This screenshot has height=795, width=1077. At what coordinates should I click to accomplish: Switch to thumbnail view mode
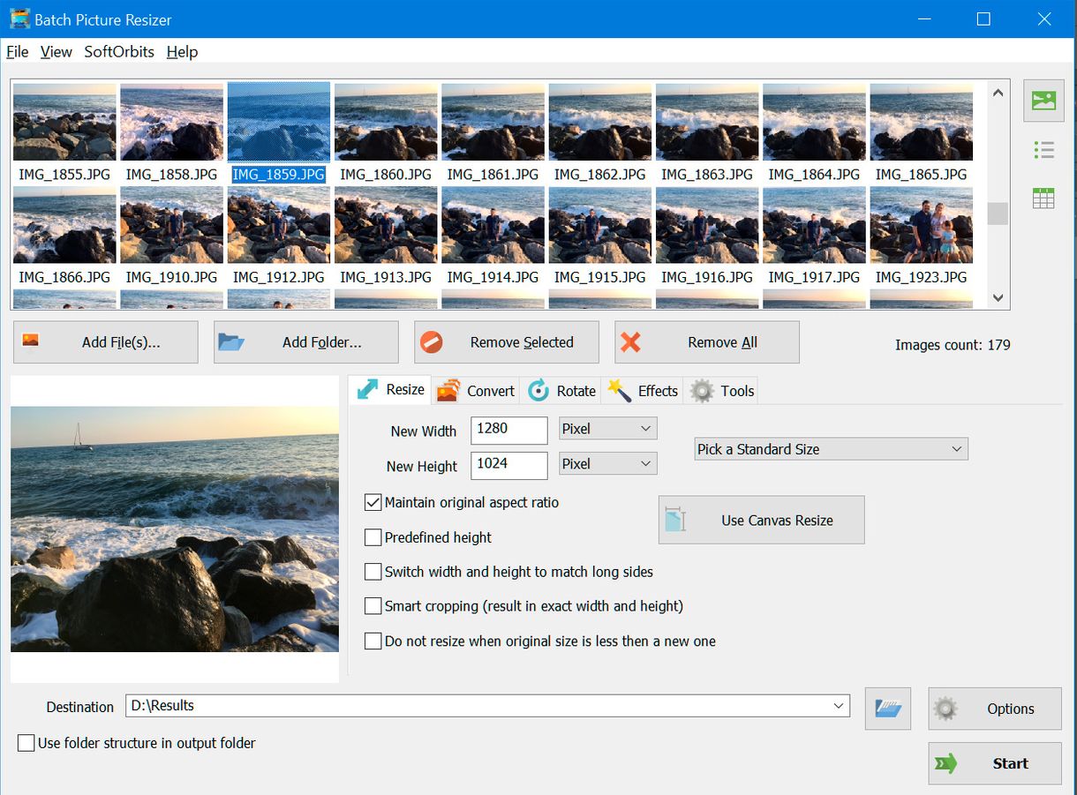tap(1043, 101)
